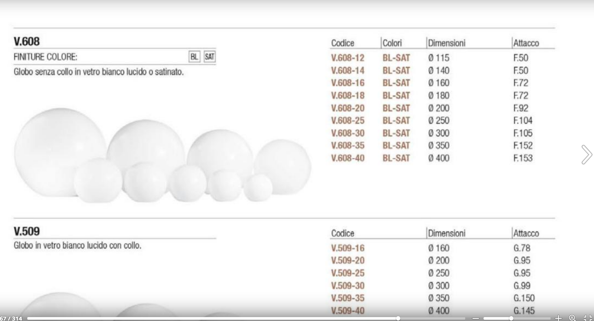Viewport: 594px width, 321px height.
Task: Open product code V.608-40
Action: click(x=347, y=158)
